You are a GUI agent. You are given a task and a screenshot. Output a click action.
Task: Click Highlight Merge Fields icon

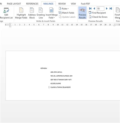click(21, 10)
